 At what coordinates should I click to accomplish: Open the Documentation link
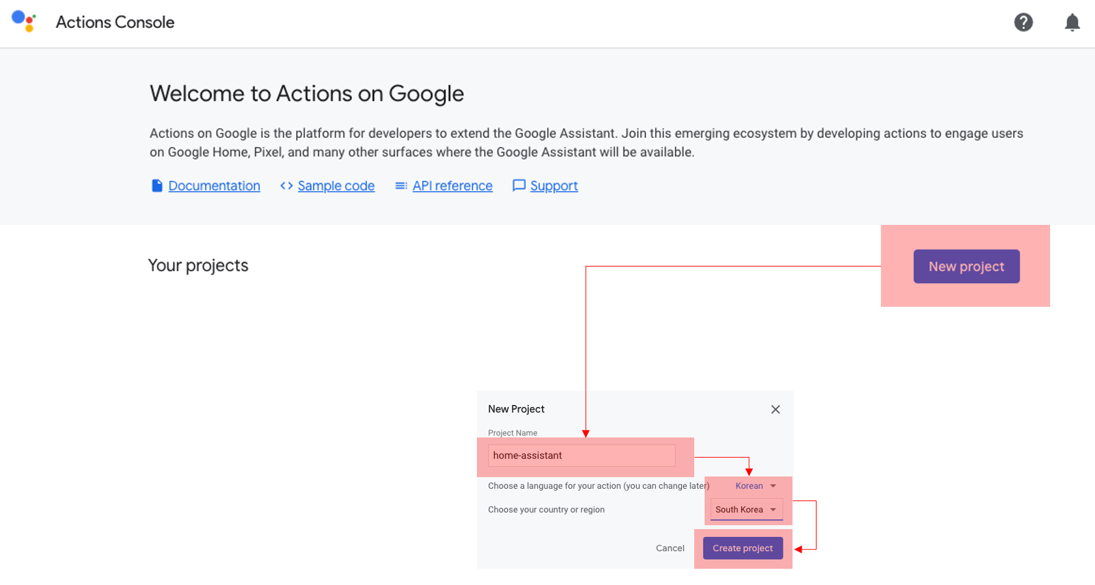(x=214, y=186)
